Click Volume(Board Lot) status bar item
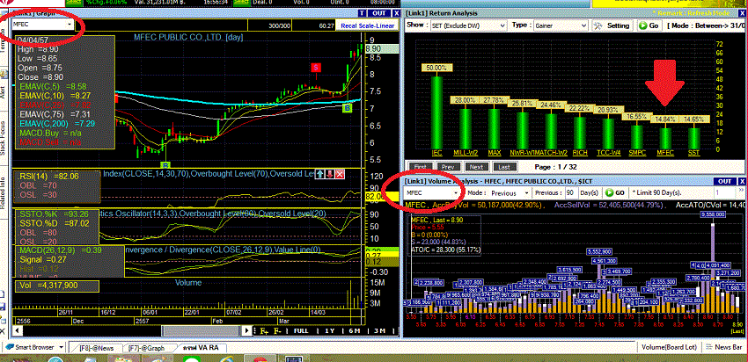The height and width of the screenshot is (362, 748). 671,347
